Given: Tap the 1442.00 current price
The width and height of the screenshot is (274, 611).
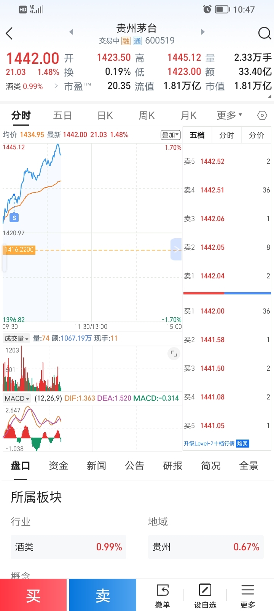Looking at the screenshot, I should tap(33, 58).
